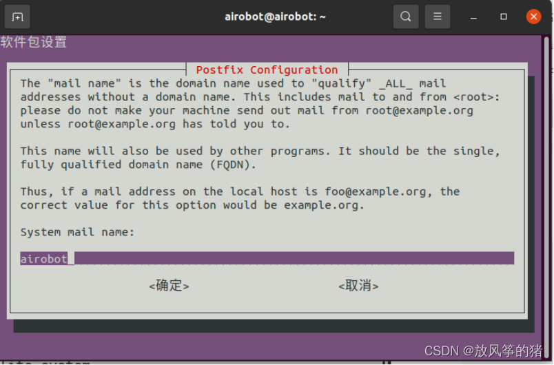This screenshot has width=554, height=365.
Task: Maximize the terminal window
Action: (504, 17)
